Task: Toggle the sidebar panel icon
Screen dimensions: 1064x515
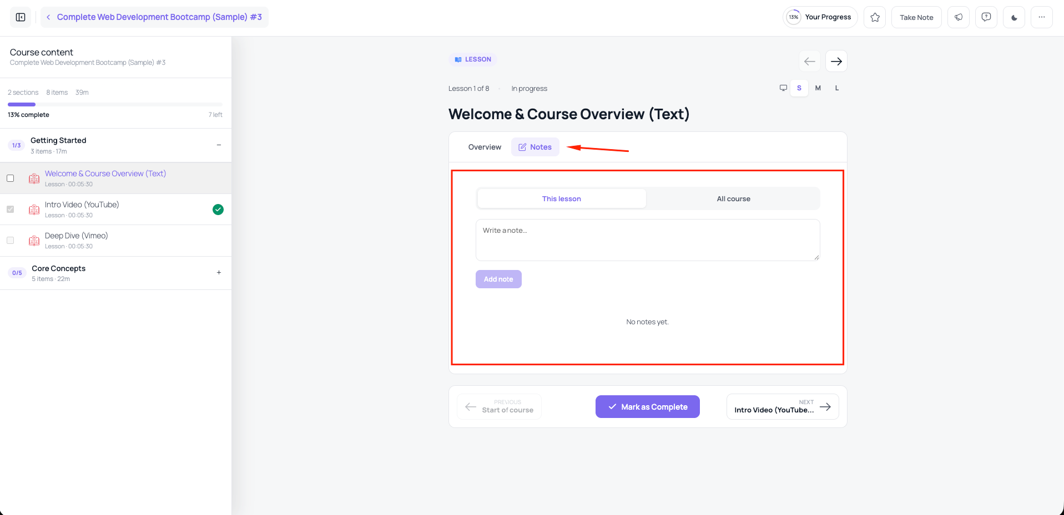Action: pos(21,17)
